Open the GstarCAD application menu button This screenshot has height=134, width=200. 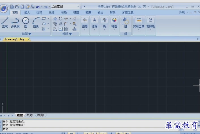point(4,8)
